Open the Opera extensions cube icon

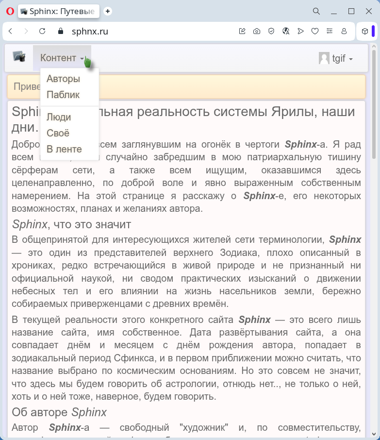(x=365, y=31)
